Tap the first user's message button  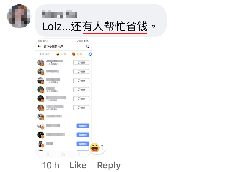click(x=81, y=63)
